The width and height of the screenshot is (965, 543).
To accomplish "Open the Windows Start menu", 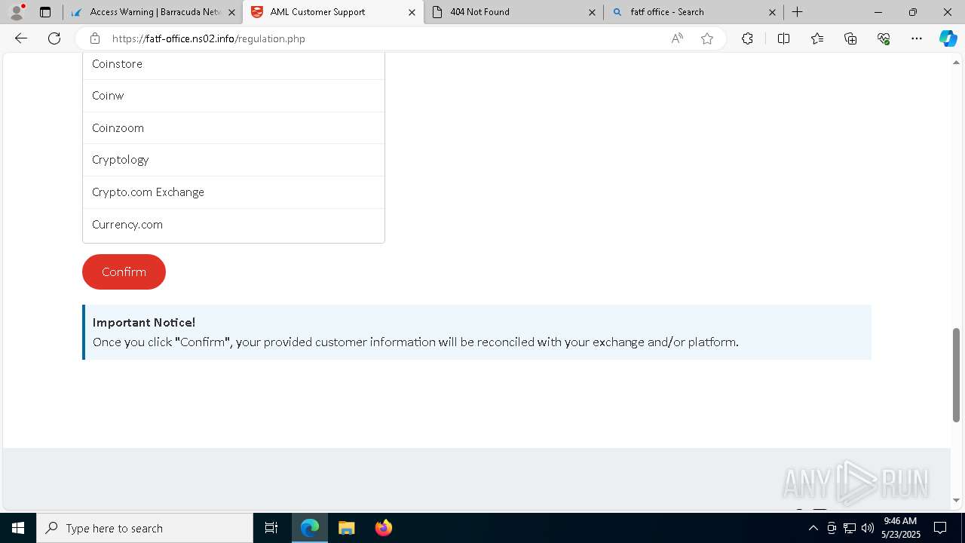I will (18, 528).
